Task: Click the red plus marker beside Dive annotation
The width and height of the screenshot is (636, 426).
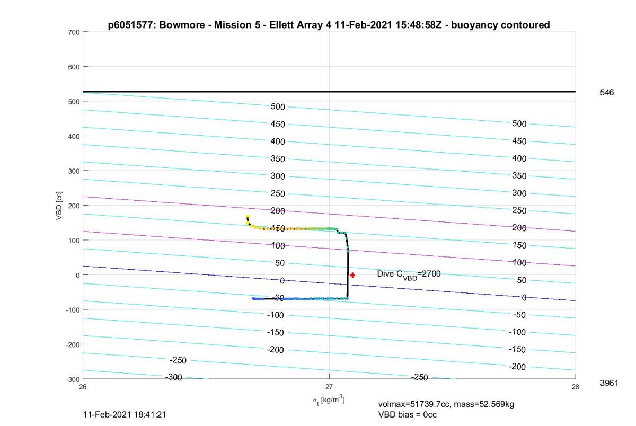Action: [x=352, y=275]
